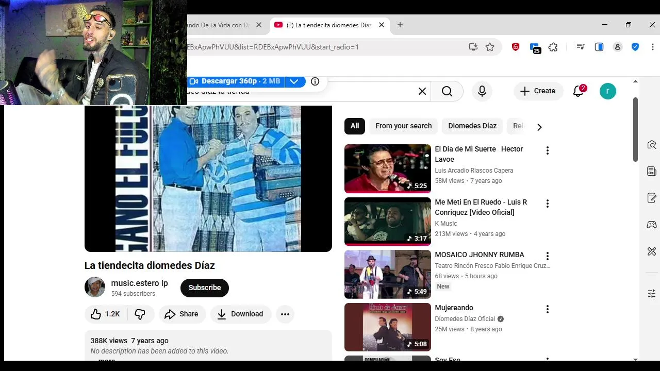660x371 pixels.
Task: Click the Luis Arcadio Riascos Capera channel name
Action: click(474, 171)
